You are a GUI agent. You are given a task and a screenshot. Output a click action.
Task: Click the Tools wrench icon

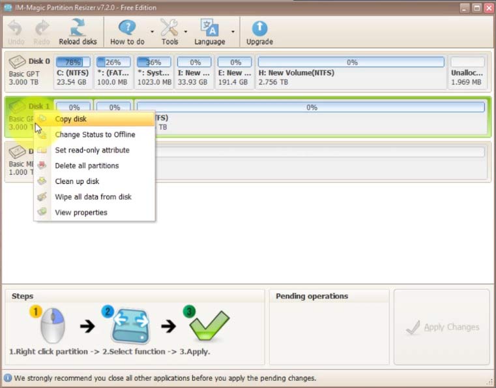click(x=169, y=28)
